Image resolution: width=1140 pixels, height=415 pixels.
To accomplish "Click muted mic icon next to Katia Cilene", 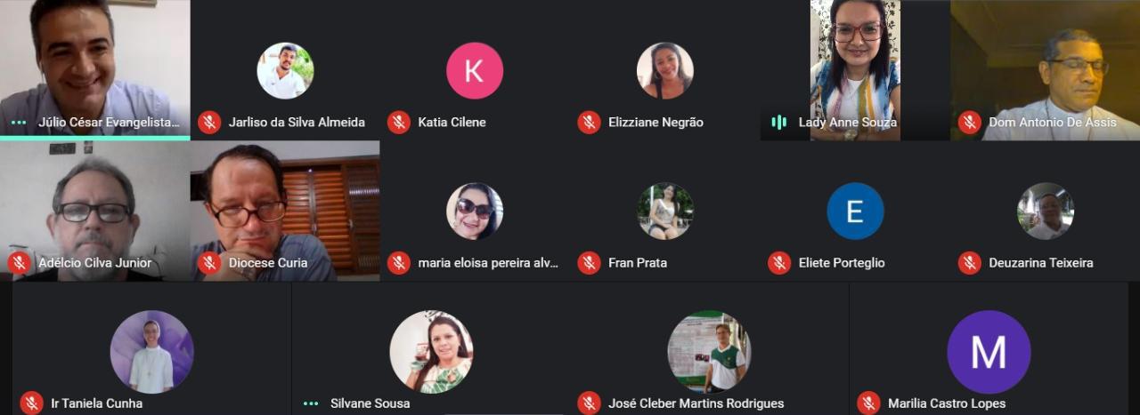I will pos(399,123).
